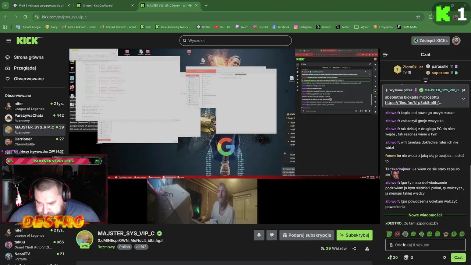Click ZiomSkiller in the gift leaderboard

click(x=413, y=67)
